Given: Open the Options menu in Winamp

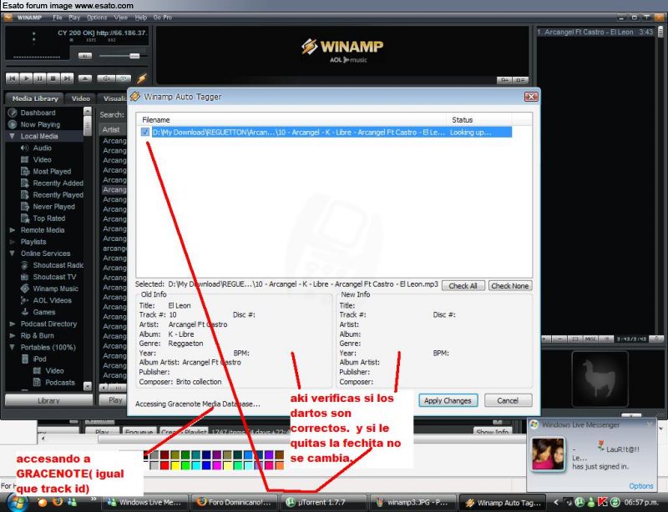Looking at the screenshot, I should pyautogui.click(x=97, y=18).
